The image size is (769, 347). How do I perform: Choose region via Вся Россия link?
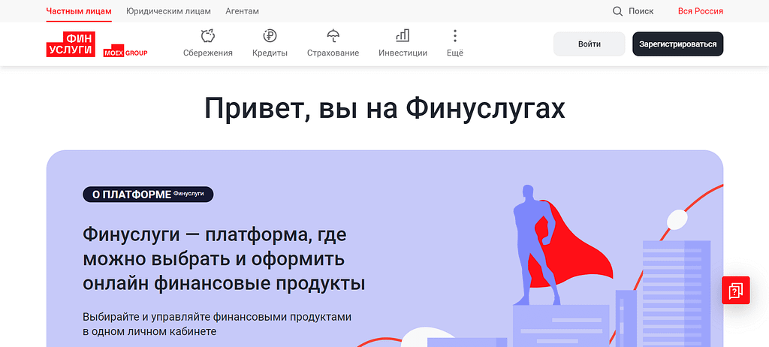701,11
